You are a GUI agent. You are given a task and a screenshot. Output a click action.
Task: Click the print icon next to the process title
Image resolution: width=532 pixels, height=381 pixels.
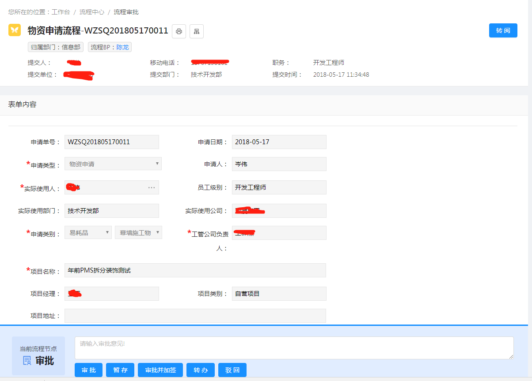[179, 31]
